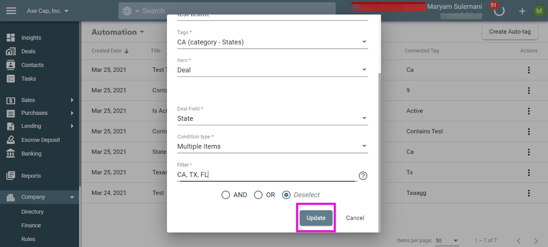
Task: Select the AND radio button
Action: point(226,195)
